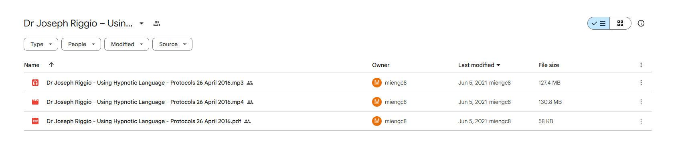684x158 pixels.
Task: Expand the People filter dropdown
Action: [81, 44]
